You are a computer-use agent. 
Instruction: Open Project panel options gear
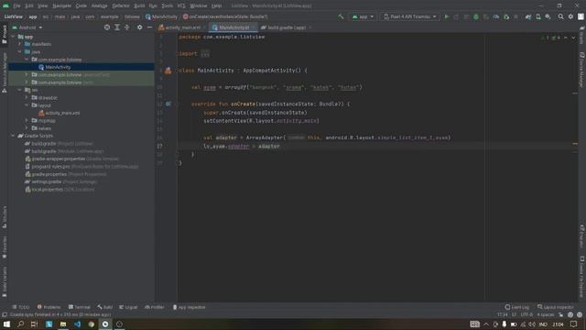[139, 27]
